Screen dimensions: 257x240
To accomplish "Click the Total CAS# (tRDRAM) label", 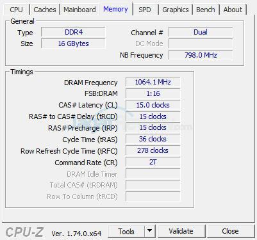I will coord(84,185).
